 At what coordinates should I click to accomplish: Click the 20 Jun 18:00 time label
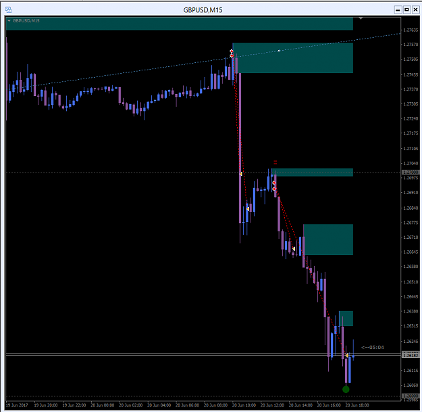(x=357, y=405)
